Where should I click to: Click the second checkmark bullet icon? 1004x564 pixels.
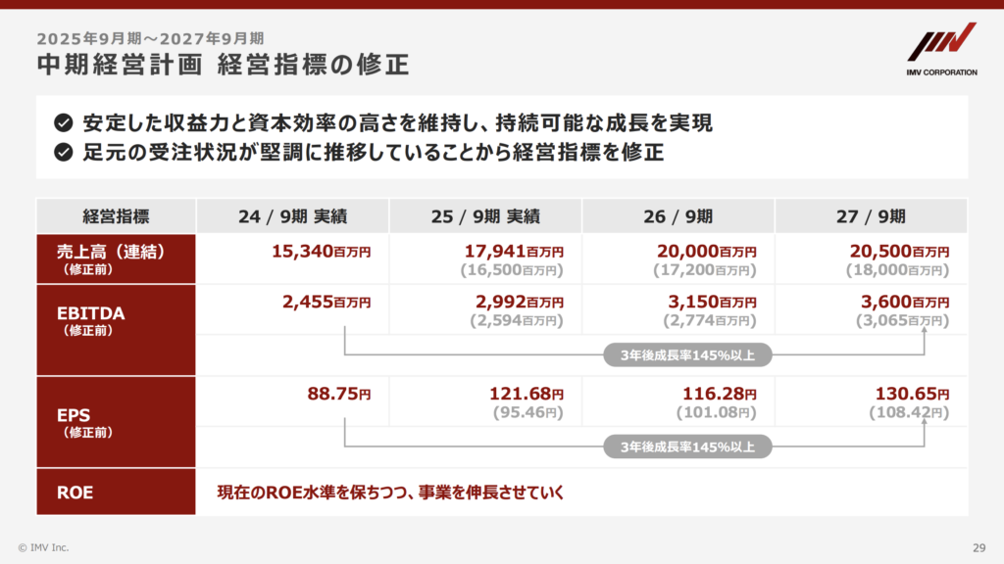pos(64,152)
